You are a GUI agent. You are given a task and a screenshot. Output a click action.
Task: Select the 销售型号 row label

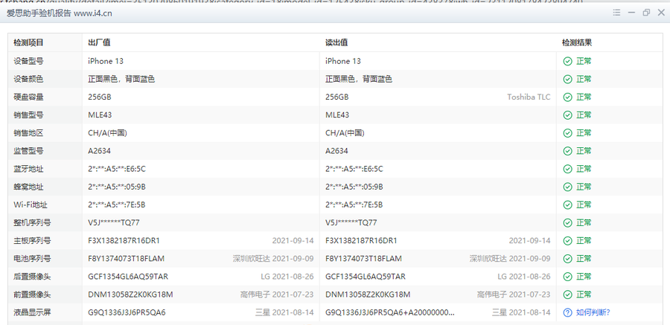(x=28, y=115)
